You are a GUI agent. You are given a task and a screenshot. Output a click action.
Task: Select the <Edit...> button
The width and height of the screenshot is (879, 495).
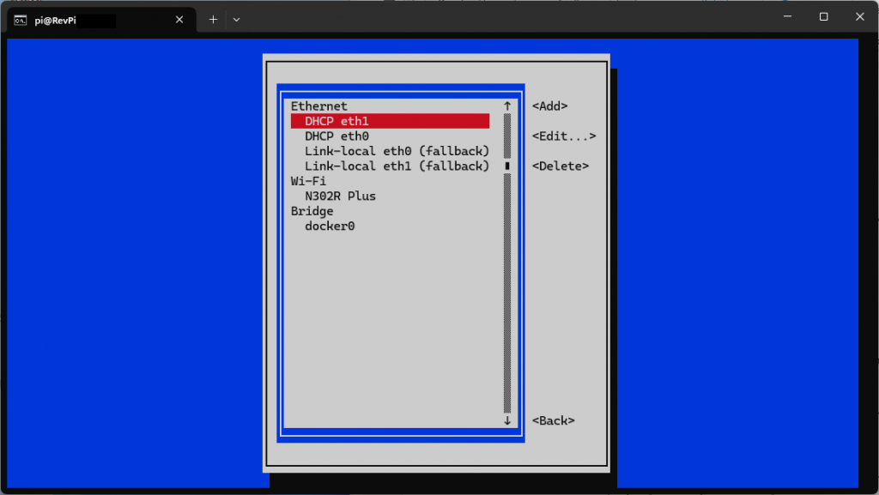pos(564,136)
